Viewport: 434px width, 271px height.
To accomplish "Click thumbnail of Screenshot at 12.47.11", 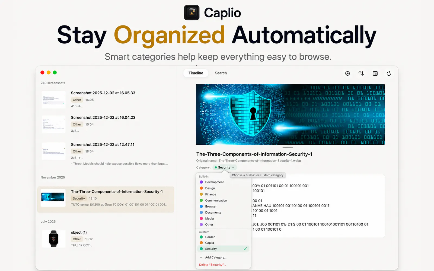I will click(x=53, y=151).
